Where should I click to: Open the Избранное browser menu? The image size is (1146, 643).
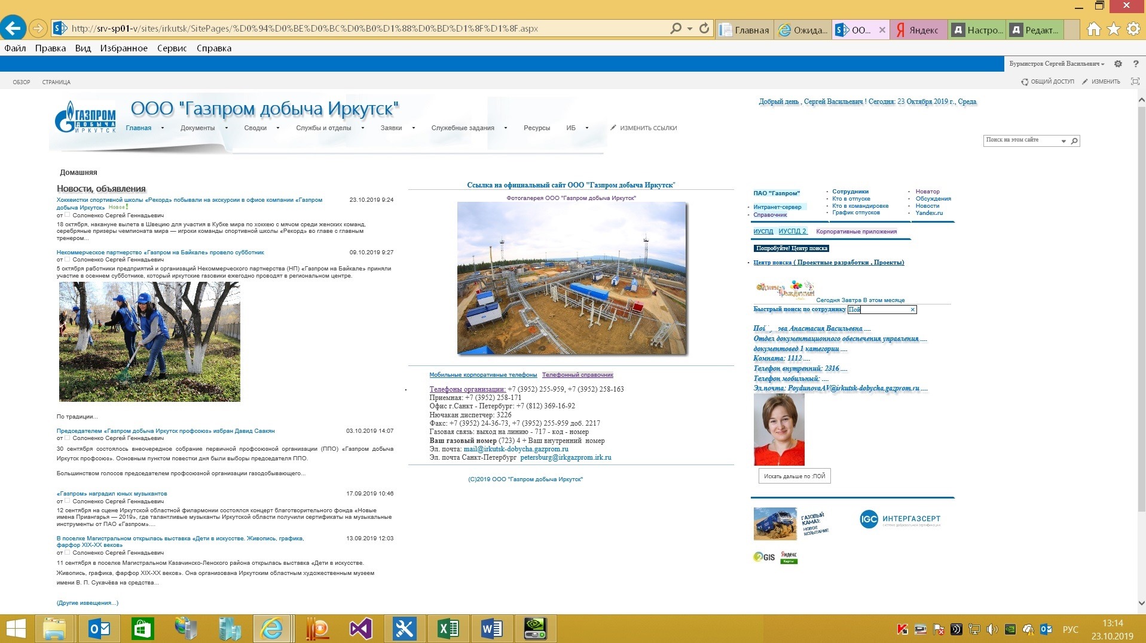click(124, 48)
